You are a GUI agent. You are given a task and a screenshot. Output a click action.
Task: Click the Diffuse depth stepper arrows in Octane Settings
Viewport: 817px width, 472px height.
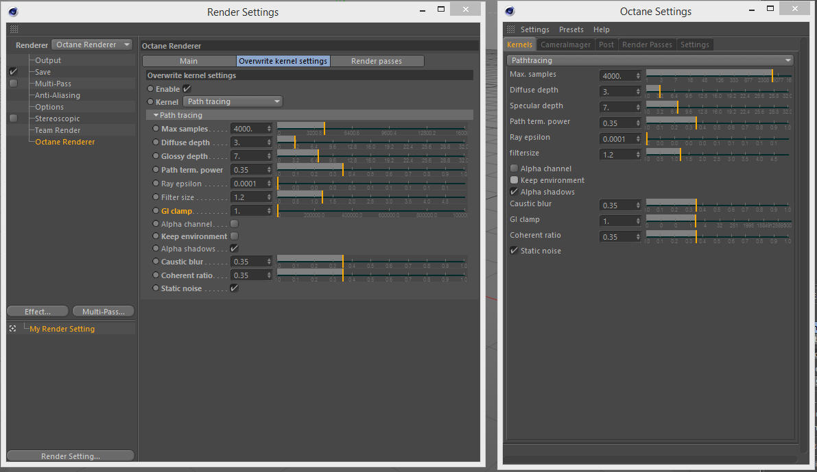pos(638,92)
